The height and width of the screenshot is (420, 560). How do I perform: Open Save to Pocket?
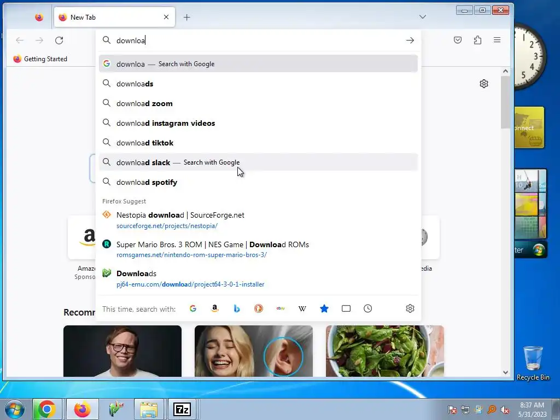458,40
